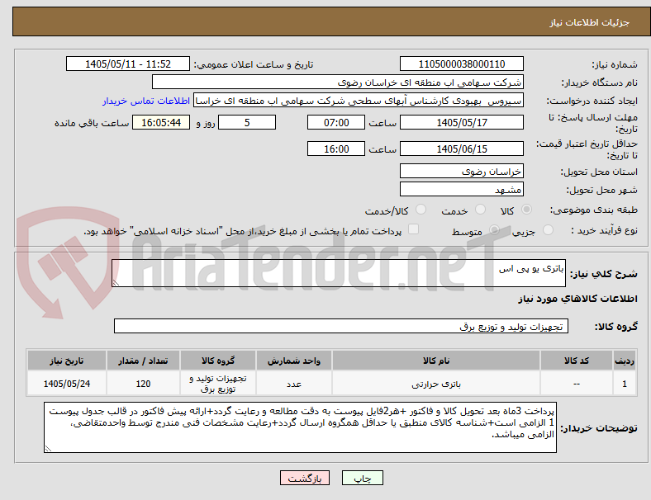This screenshot has height=500, width=651.
Task: Click the ردیف column header
Action: [624, 361]
